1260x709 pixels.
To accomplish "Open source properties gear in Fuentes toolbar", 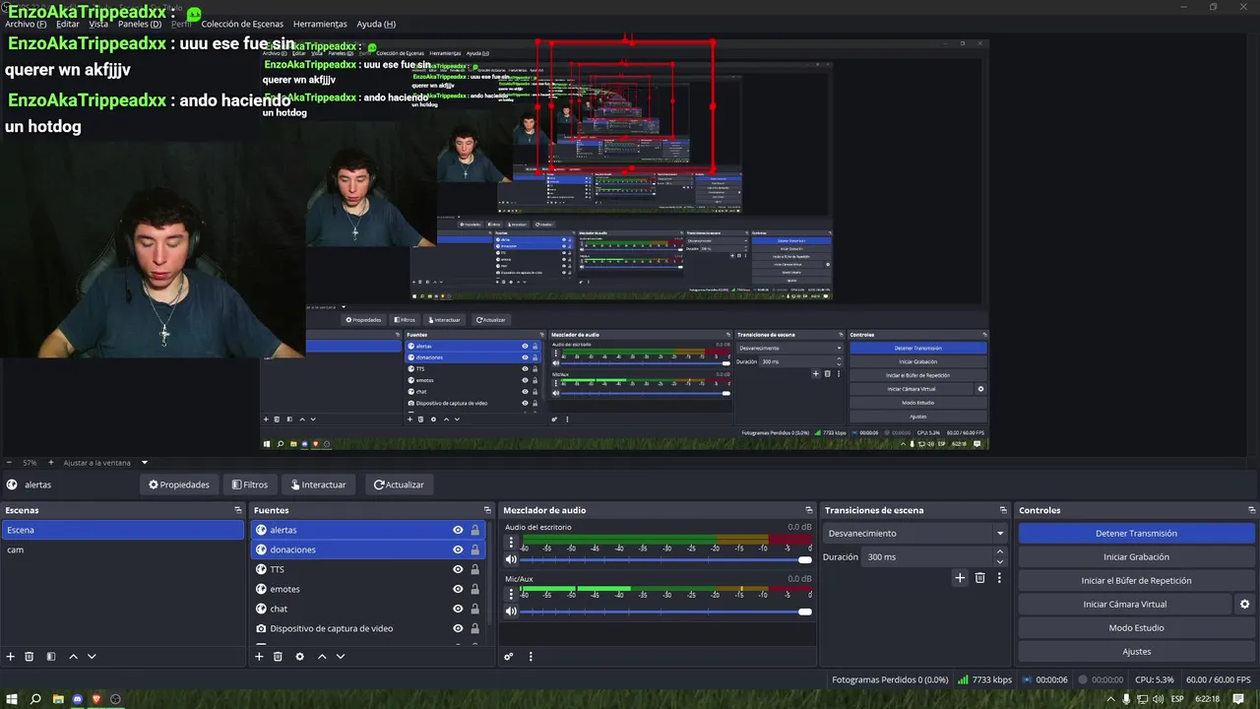I will 300,657.
